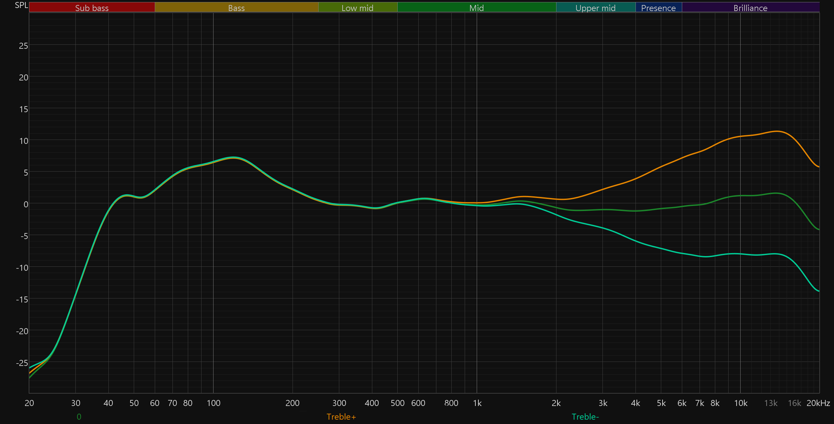
Task: Click the 25 dB SPL axis value
Action: pos(23,46)
